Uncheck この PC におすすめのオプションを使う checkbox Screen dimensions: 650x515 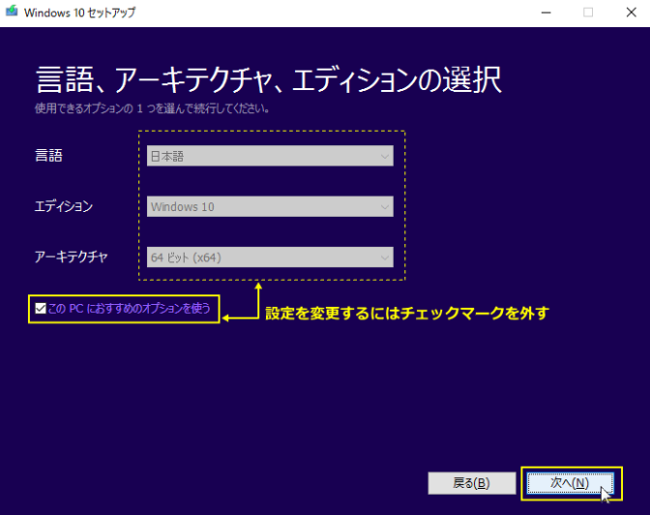[41, 309]
